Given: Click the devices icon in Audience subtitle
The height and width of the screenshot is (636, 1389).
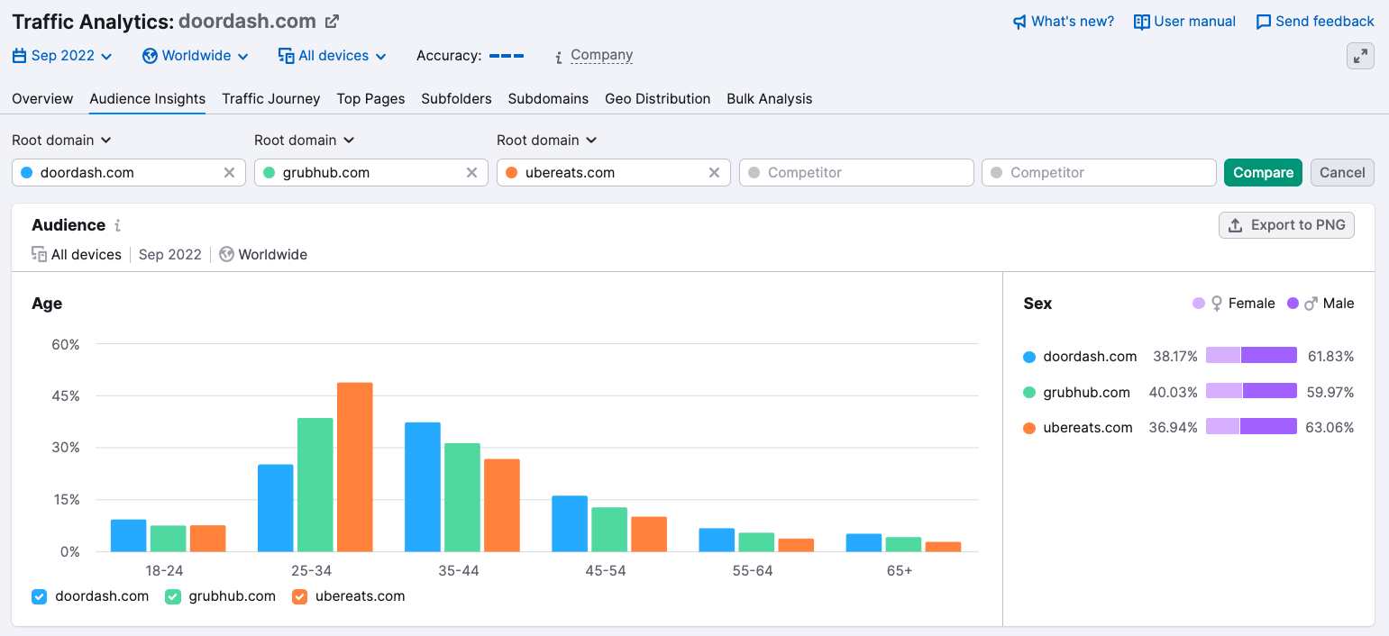Looking at the screenshot, I should [39, 255].
